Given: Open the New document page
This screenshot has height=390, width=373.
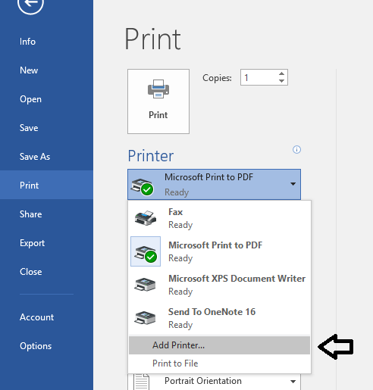Looking at the screenshot, I should [x=29, y=70].
